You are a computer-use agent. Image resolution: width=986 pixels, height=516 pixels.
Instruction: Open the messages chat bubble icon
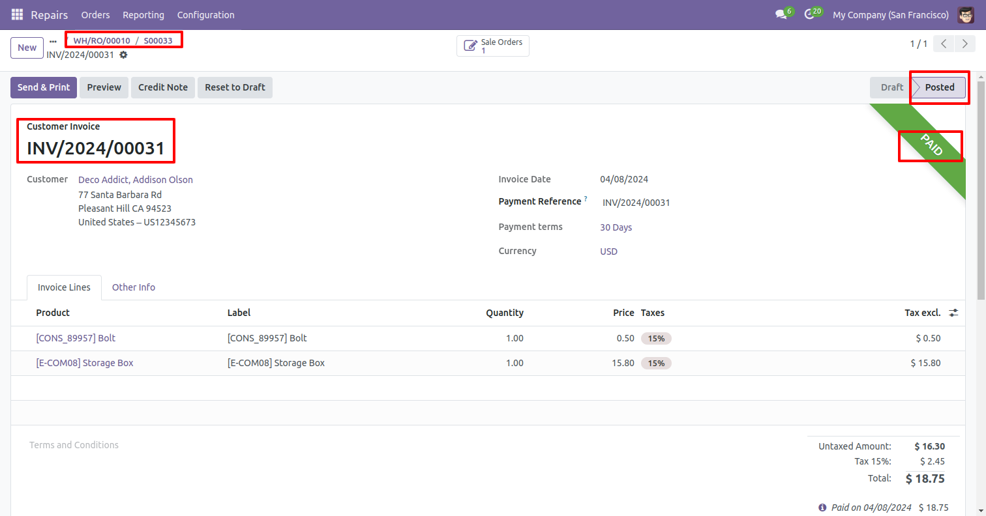pyautogui.click(x=781, y=14)
